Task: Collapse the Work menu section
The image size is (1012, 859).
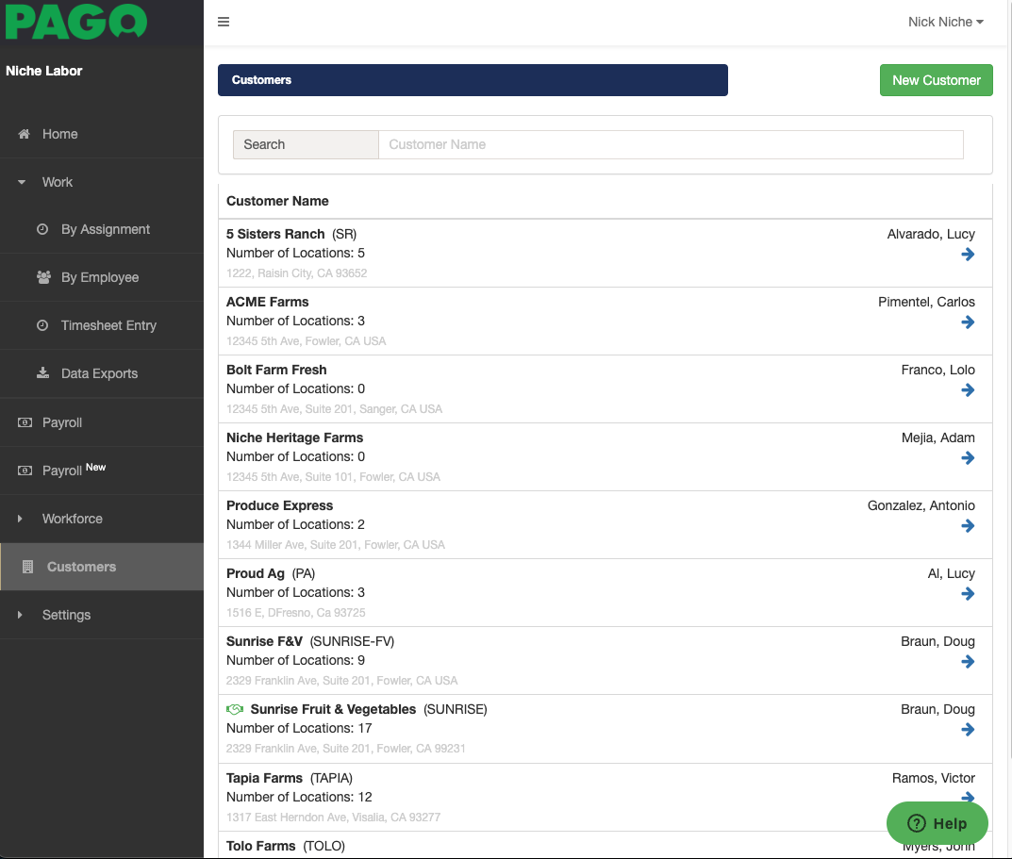Action: click(57, 182)
